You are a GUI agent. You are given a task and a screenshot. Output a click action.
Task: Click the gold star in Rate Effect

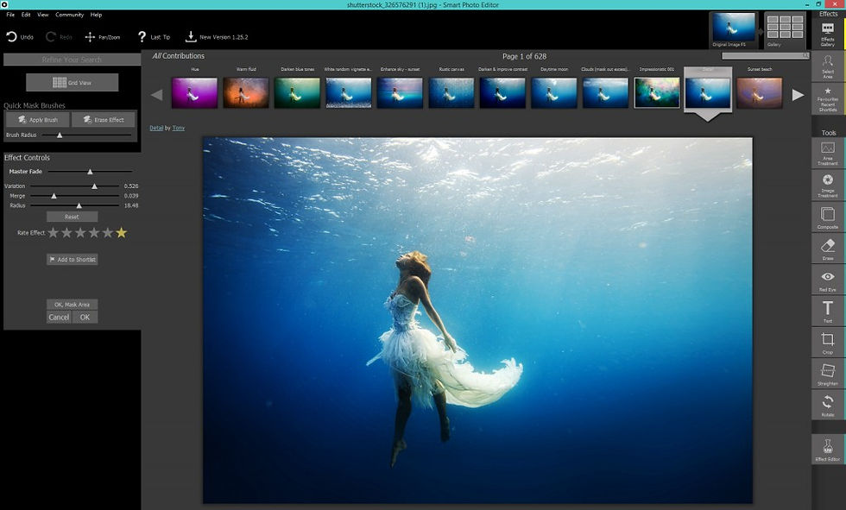[x=122, y=233]
